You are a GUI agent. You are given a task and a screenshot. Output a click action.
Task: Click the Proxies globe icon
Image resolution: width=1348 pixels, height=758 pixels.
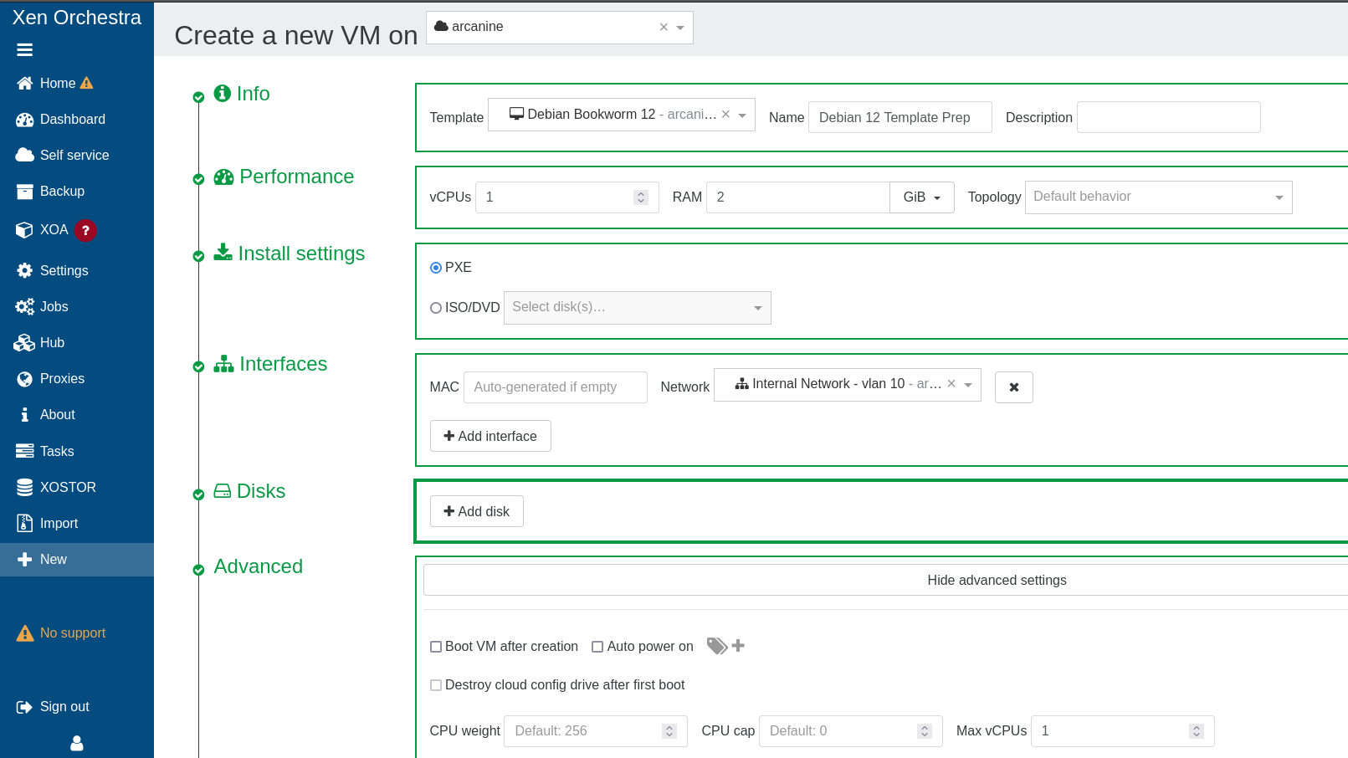coord(25,378)
